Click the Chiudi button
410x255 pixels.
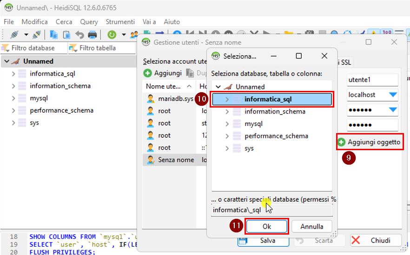click(x=376, y=241)
